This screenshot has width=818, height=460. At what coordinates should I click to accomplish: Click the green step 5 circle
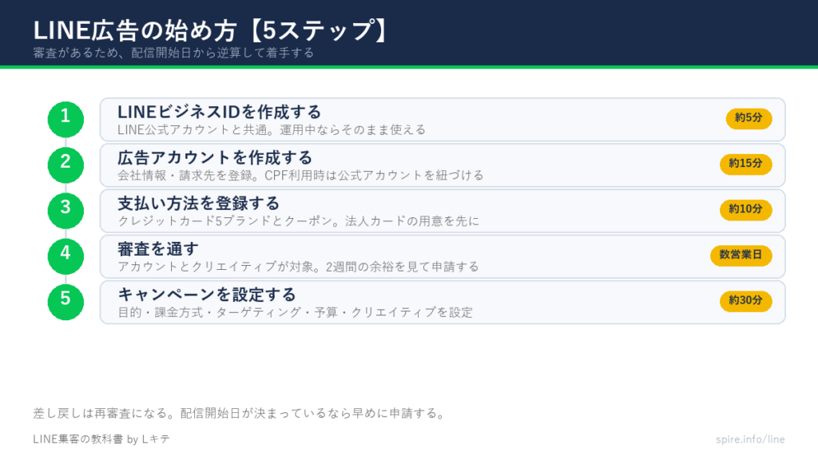point(66,302)
